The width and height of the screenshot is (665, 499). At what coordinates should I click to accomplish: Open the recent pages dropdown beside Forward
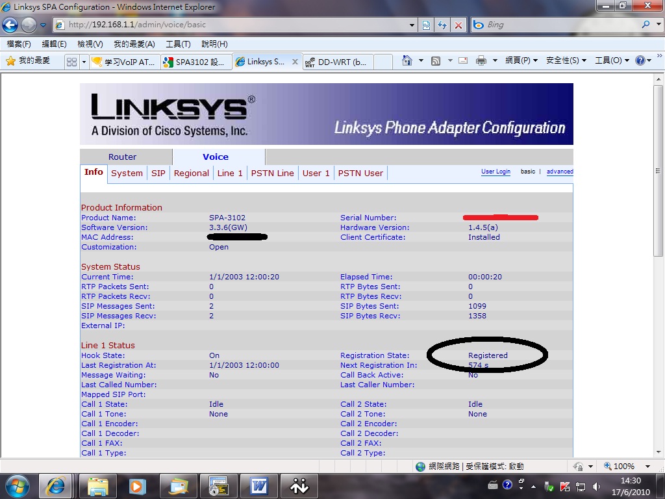pos(44,25)
